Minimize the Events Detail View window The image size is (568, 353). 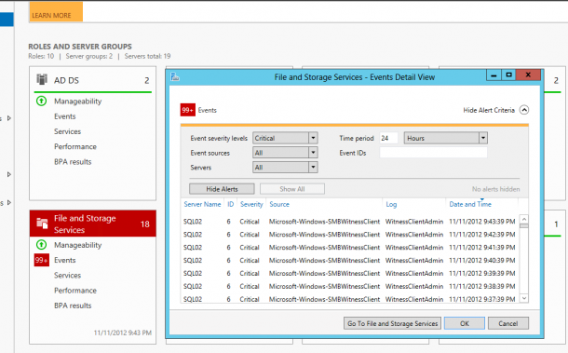(x=494, y=75)
